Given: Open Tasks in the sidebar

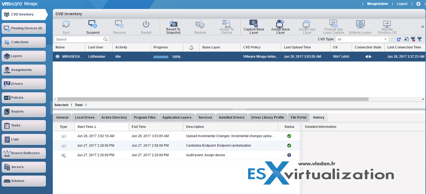Looking at the screenshot, I should coord(24,125).
